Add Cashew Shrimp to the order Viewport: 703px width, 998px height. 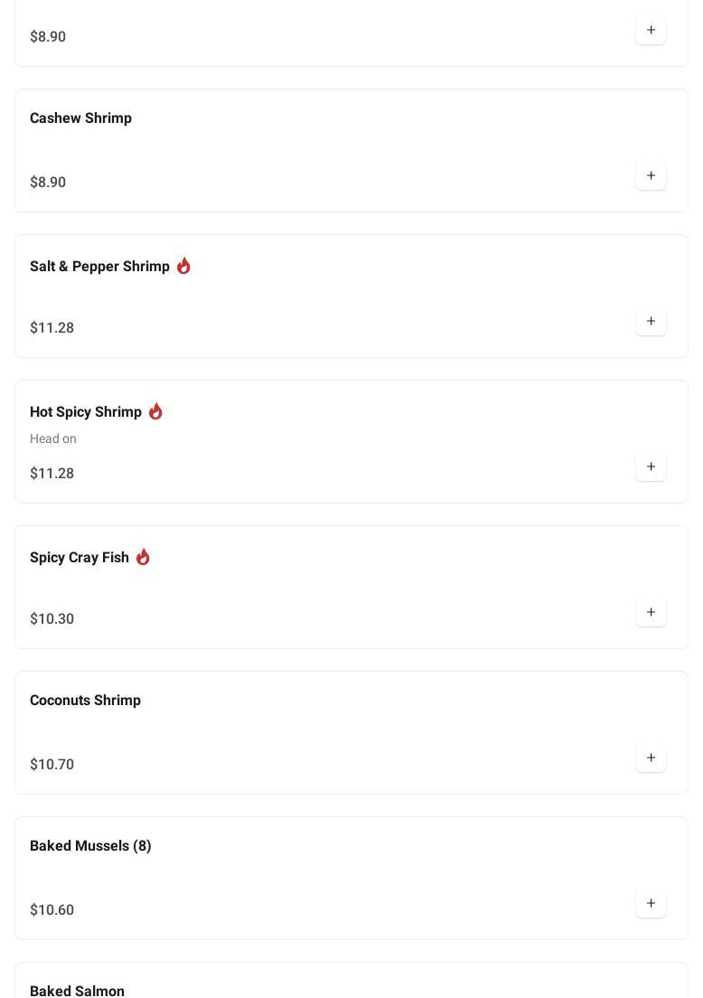point(651,175)
